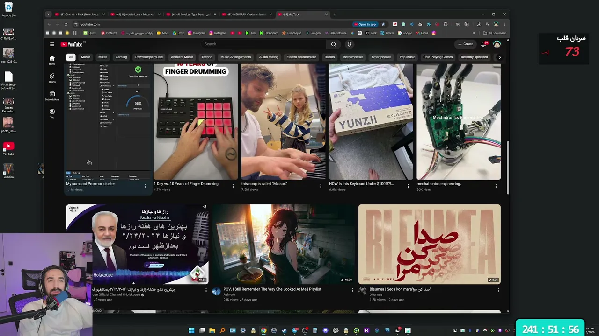Image resolution: width=599 pixels, height=336 pixels.
Task: Open options for the Bleumea video
Action: click(x=498, y=290)
